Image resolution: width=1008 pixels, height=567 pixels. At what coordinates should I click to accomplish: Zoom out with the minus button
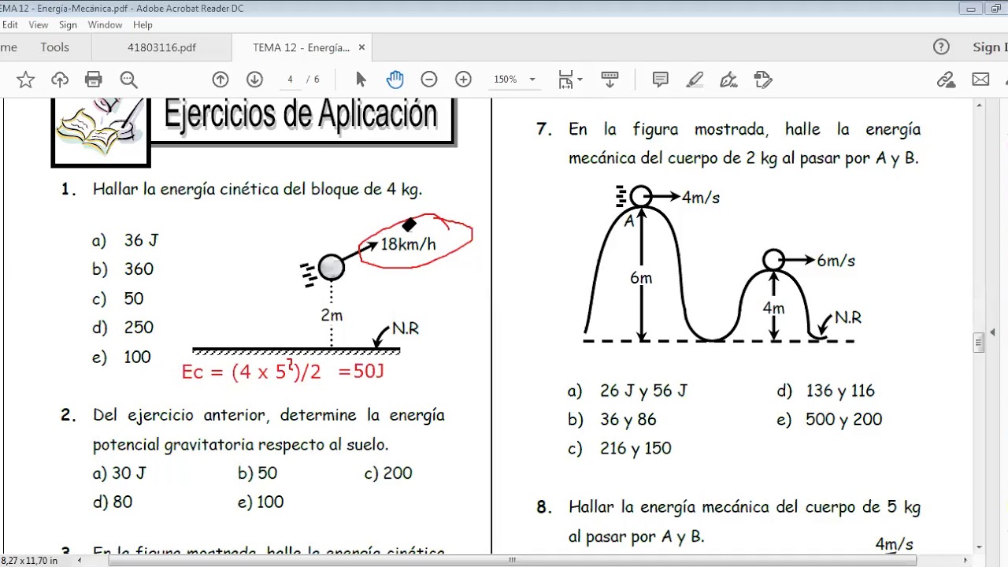pos(429,80)
